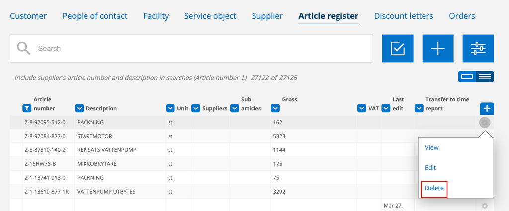This screenshot has height=211, width=509.
Task: Click the checkmark multi-select button
Action: coord(398,48)
